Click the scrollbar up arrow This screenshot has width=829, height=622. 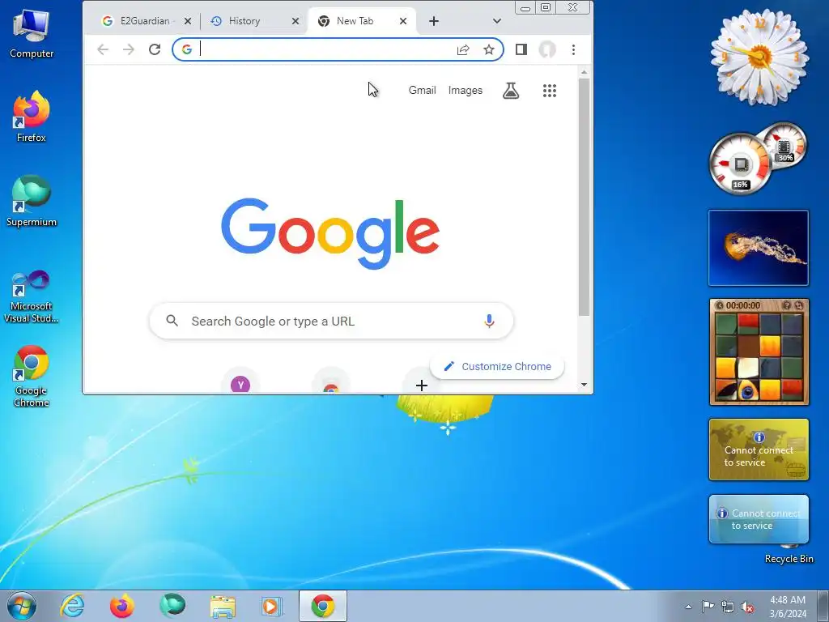[584, 72]
